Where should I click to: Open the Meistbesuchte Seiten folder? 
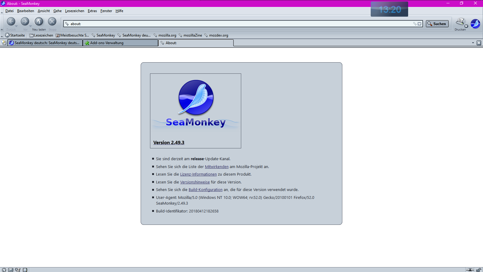click(72, 35)
